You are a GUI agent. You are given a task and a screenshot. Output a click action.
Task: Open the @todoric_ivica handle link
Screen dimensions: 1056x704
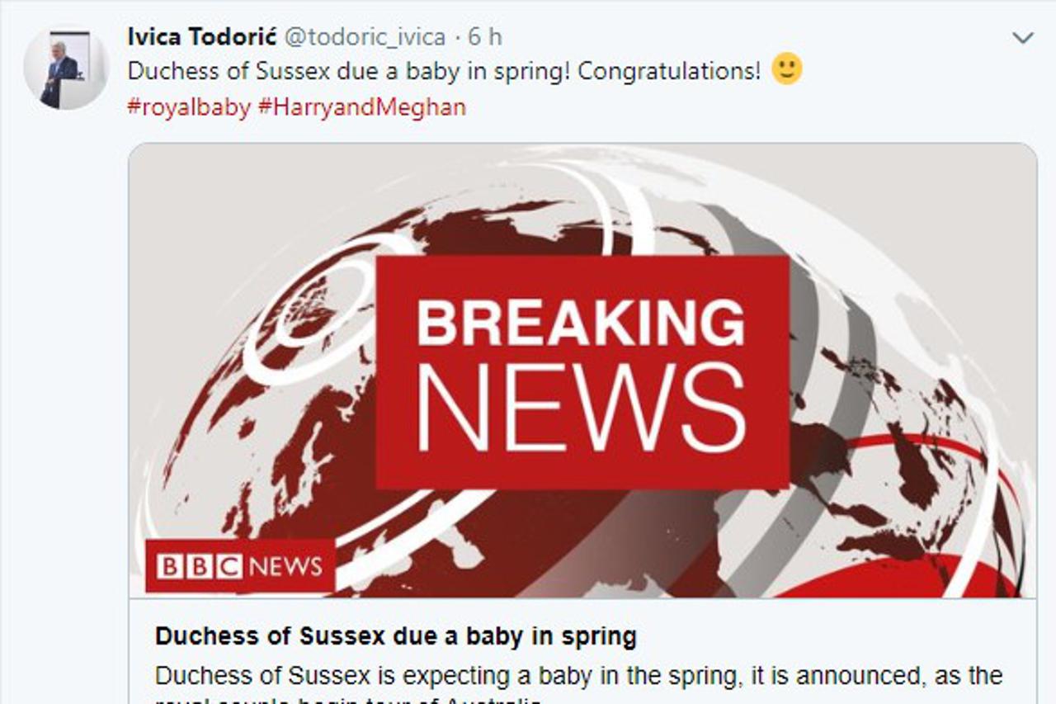click(365, 37)
